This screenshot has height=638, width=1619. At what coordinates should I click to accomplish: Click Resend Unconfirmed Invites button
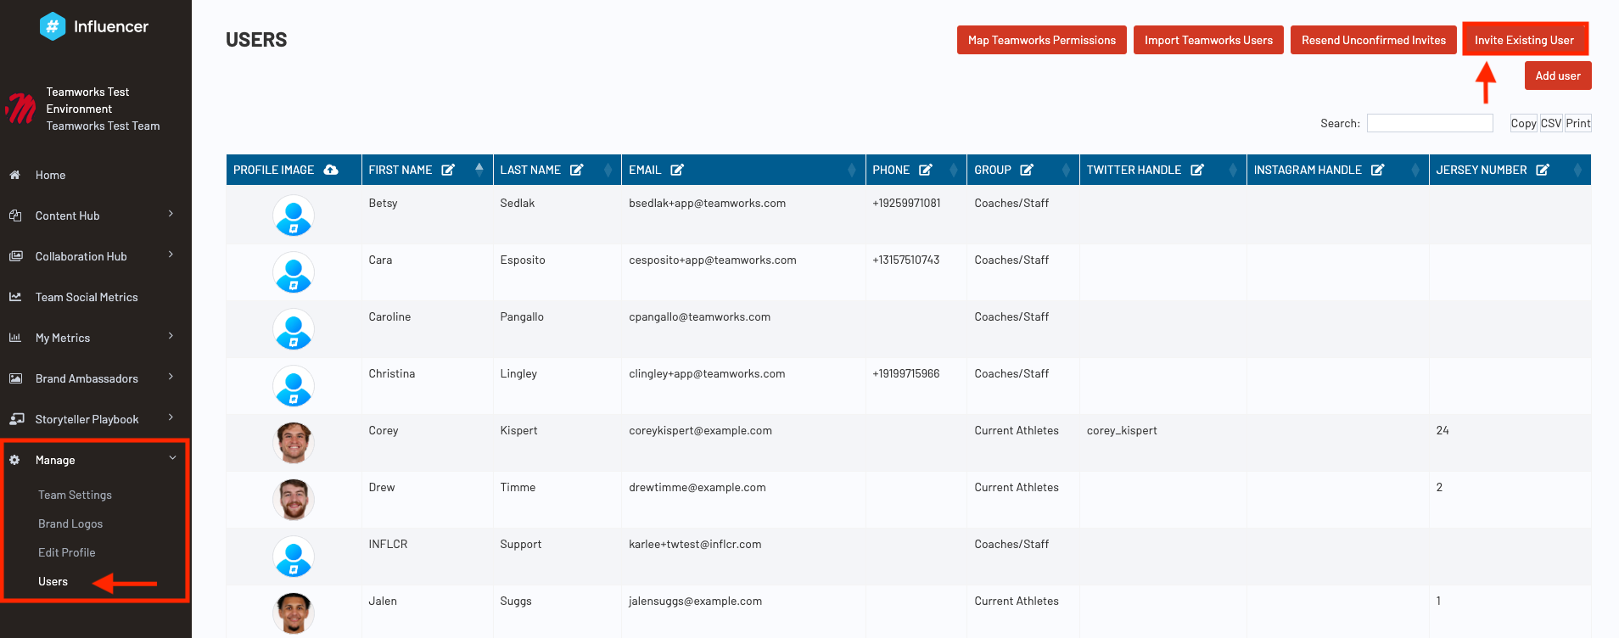[1374, 40]
